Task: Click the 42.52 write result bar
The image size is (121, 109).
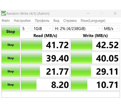Action: (95, 45)
